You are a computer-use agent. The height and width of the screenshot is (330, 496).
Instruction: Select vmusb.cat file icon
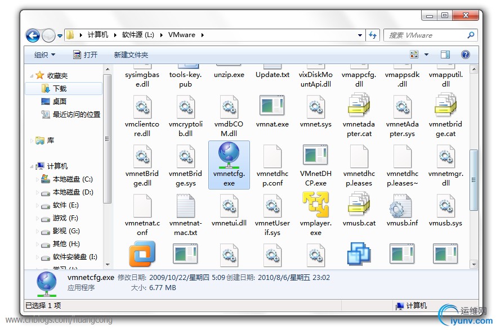(x=359, y=205)
